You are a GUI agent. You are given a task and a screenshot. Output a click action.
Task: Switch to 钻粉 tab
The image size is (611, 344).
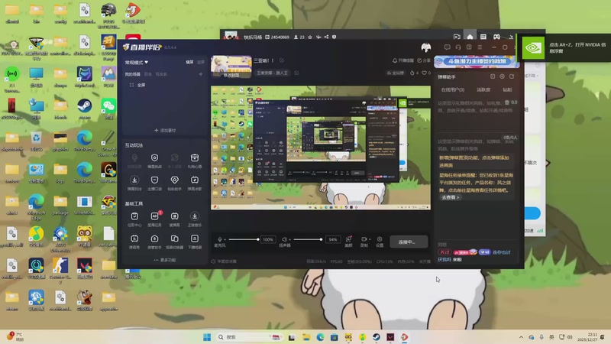click(x=507, y=89)
